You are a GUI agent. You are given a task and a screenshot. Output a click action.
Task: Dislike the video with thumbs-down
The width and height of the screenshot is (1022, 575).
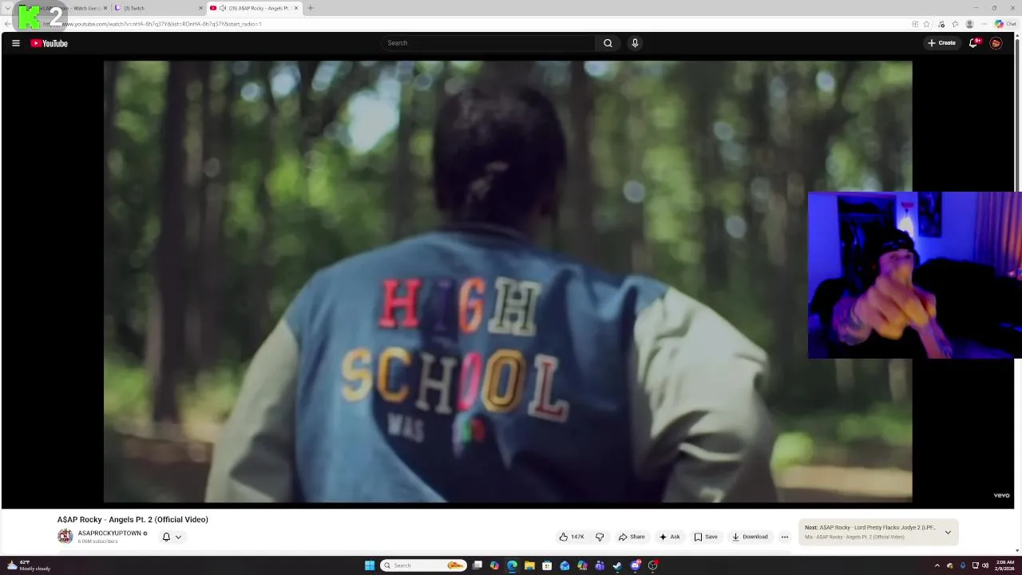(x=600, y=537)
